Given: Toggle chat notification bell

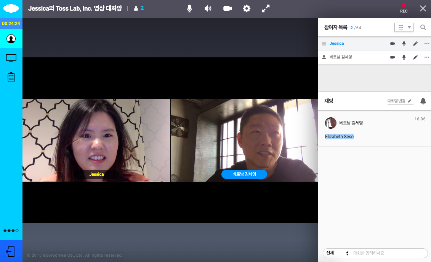Looking at the screenshot, I should click(x=423, y=101).
